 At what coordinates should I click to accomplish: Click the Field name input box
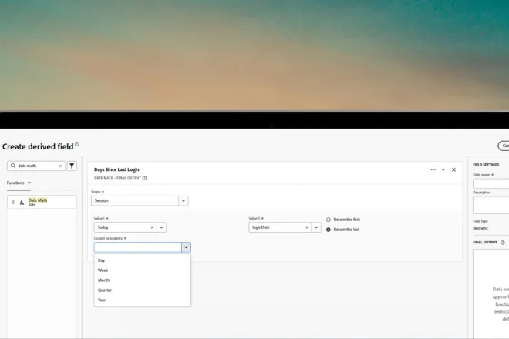[x=491, y=183]
